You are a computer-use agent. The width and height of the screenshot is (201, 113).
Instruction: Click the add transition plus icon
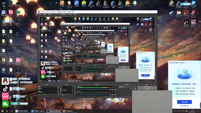pos(131,89)
